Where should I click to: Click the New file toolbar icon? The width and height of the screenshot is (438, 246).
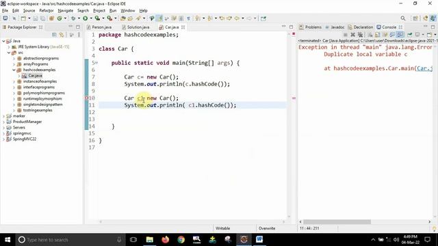click(23, 18)
